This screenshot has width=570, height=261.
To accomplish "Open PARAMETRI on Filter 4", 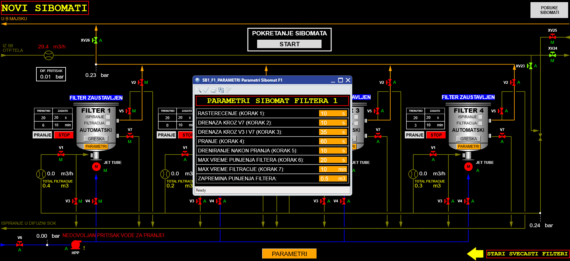I will point(468,146).
